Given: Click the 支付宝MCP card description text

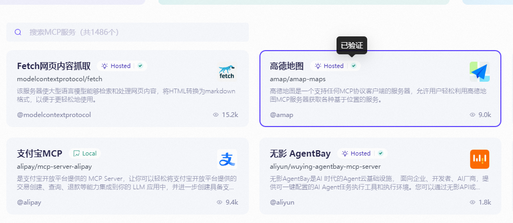Looking at the screenshot, I should coord(127,183).
